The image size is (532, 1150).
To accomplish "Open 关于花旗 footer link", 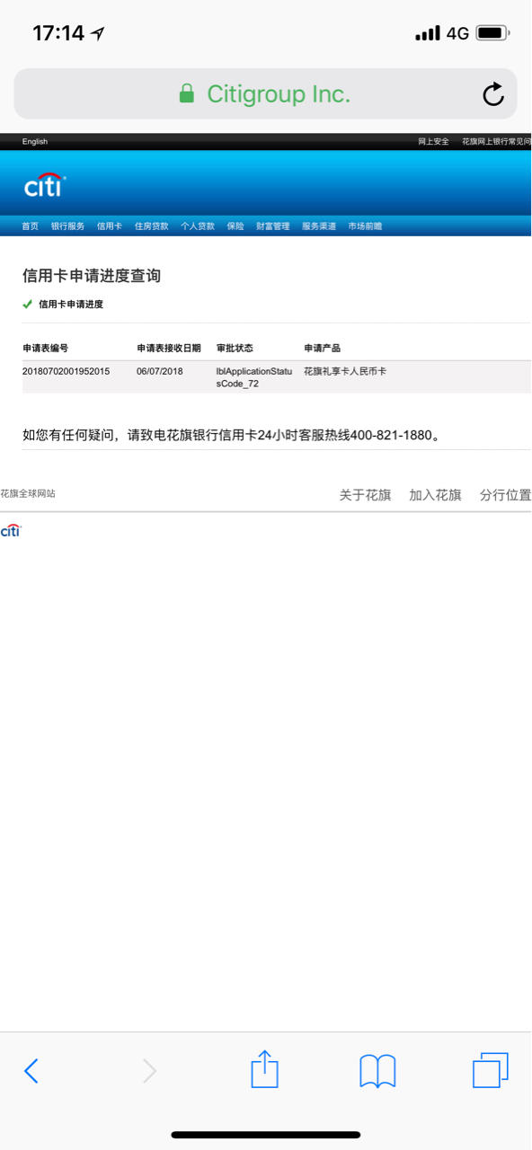I will [365, 495].
